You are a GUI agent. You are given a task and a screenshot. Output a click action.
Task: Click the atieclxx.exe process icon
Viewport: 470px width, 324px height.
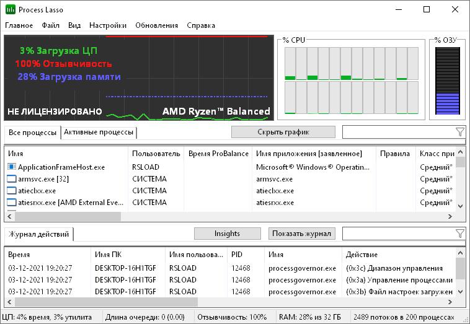(12, 191)
